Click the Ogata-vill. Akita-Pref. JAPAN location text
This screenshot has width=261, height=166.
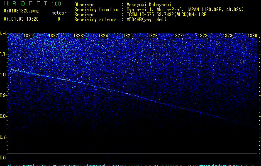point(185,10)
